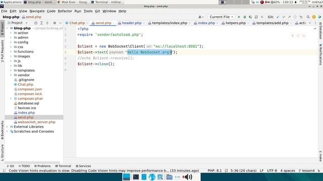This screenshot has width=323, height=181.
Task: Push commits with Git arrow icon
Action: click(289, 17)
